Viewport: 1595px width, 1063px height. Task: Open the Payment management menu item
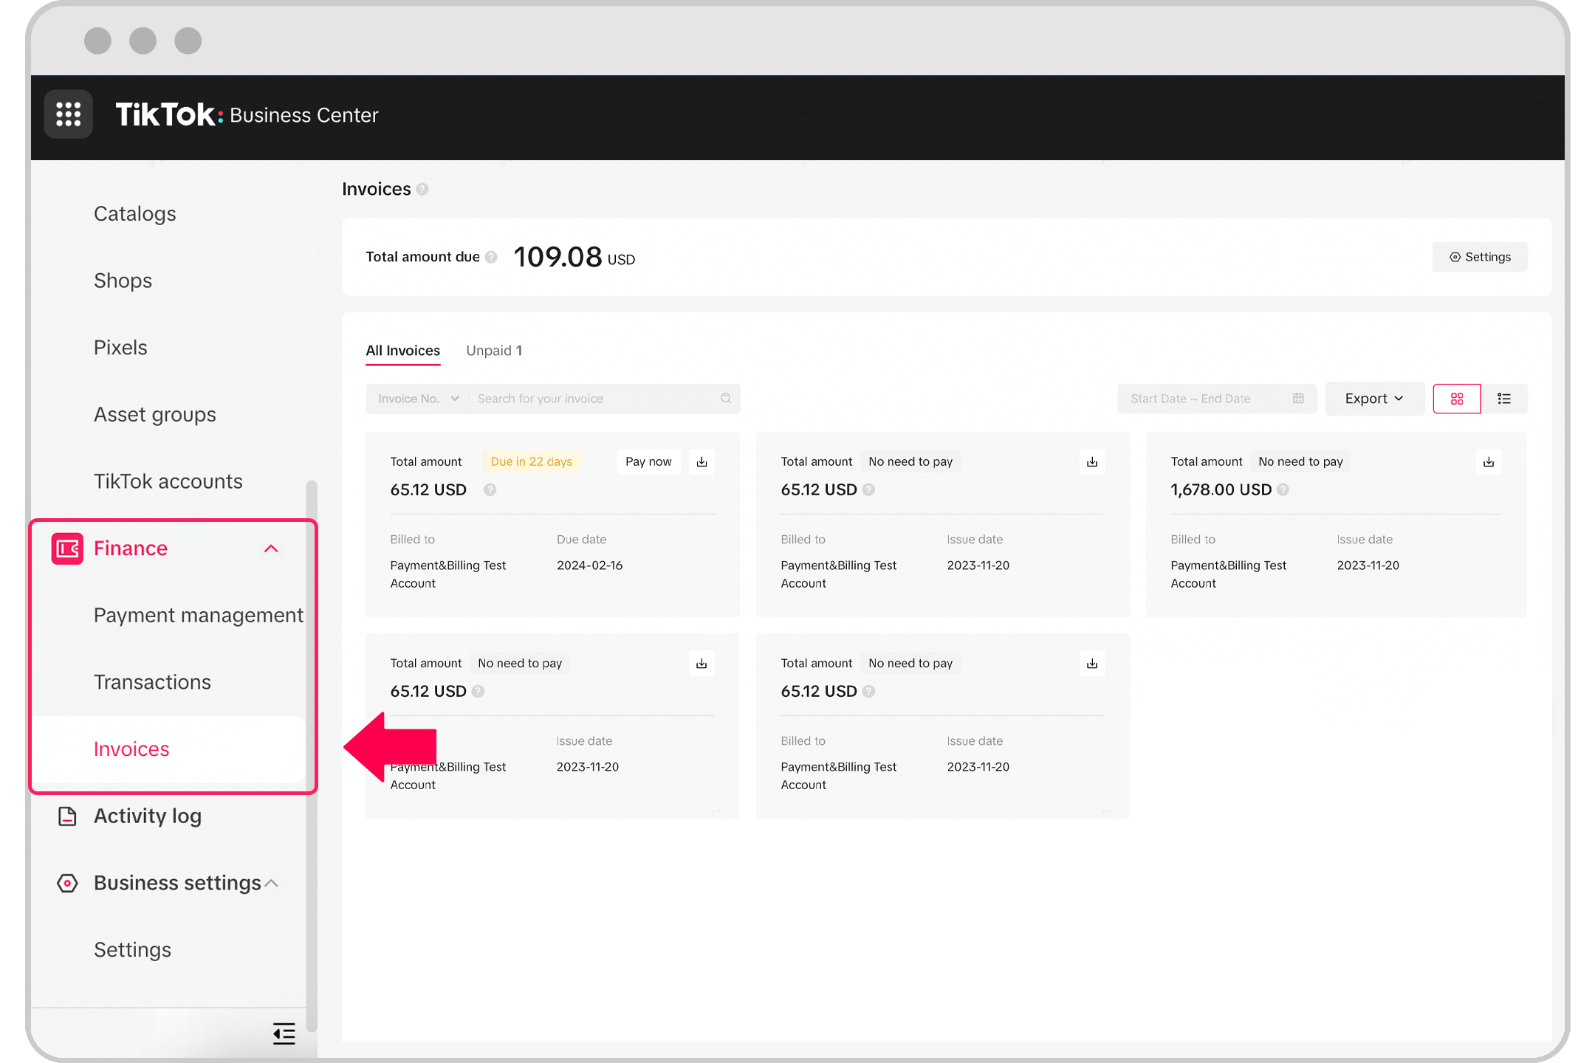point(198,614)
